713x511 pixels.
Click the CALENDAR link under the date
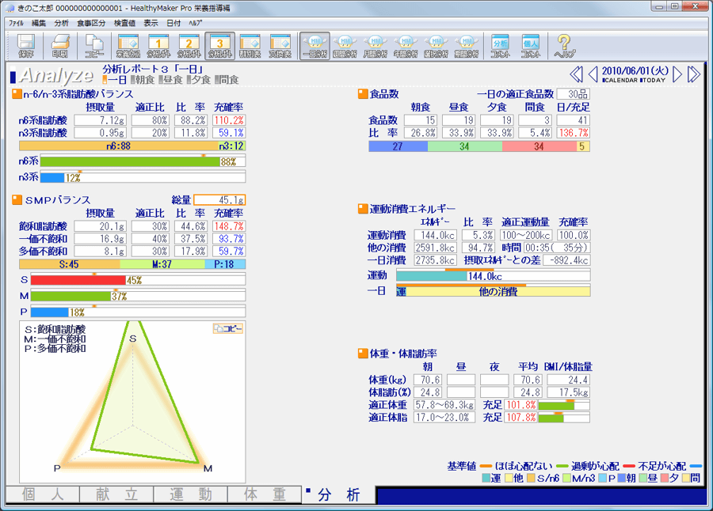[620, 81]
